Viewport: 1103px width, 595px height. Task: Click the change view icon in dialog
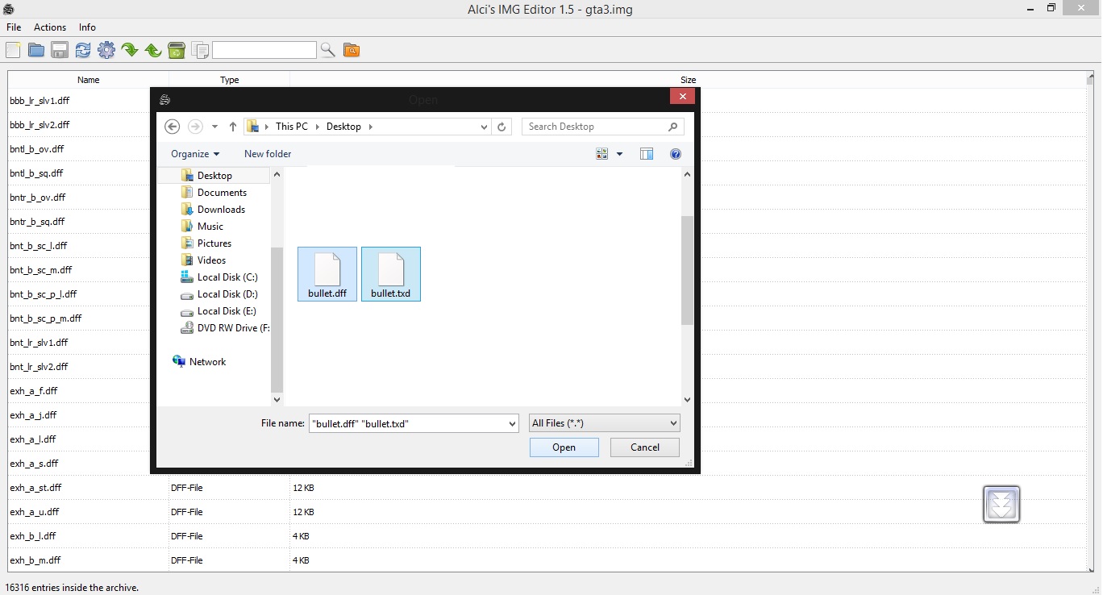tap(602, 154)
